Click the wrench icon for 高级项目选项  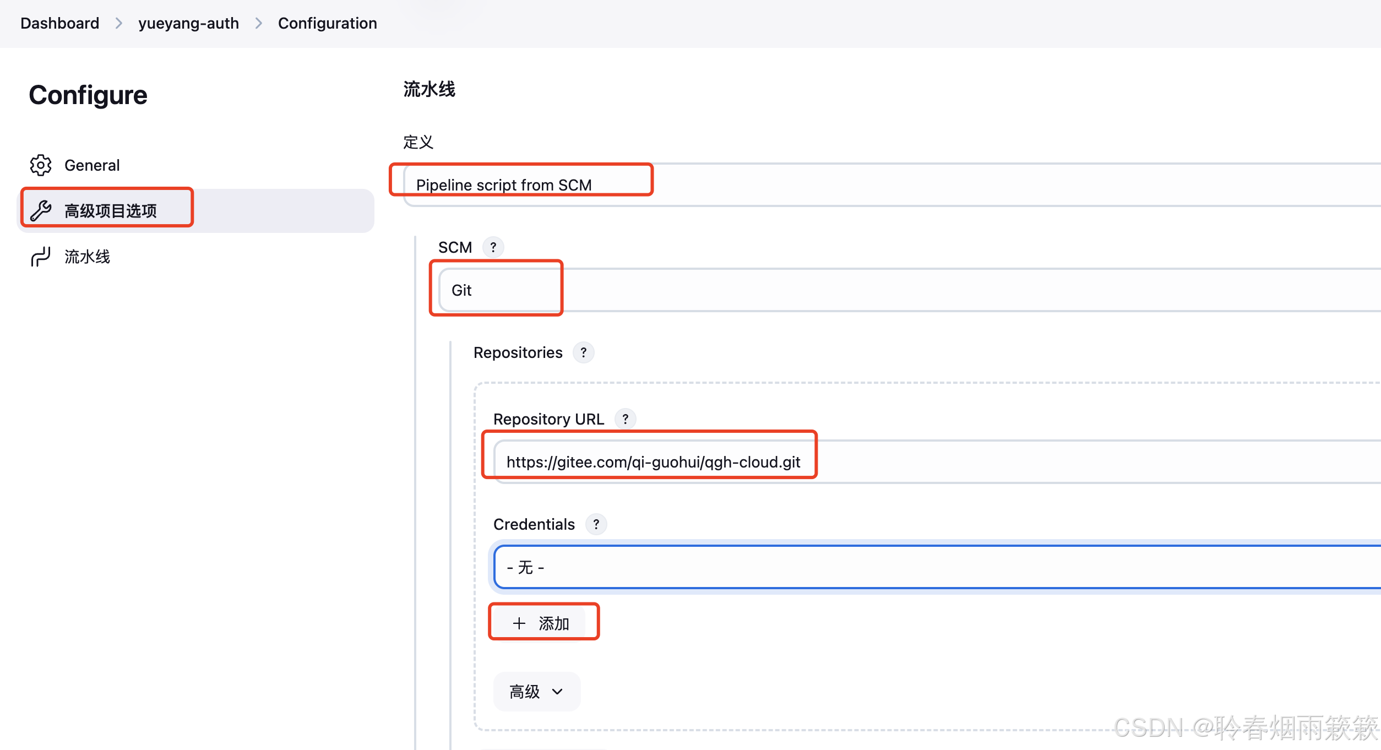tap(40, 211)
